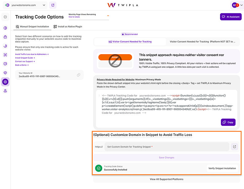Select Visitor Consent Needed for Tracking tab
Viewport: 244px width, 189px height.
click(203, 42)
